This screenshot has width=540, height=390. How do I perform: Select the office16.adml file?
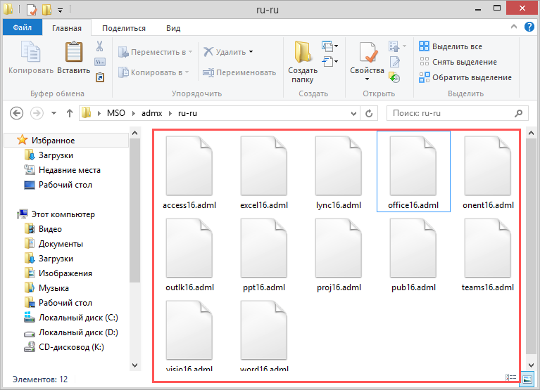[413, 172]
